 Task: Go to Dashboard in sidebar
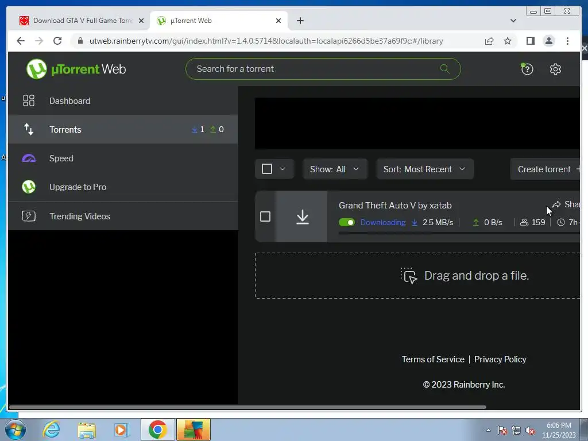123,101
